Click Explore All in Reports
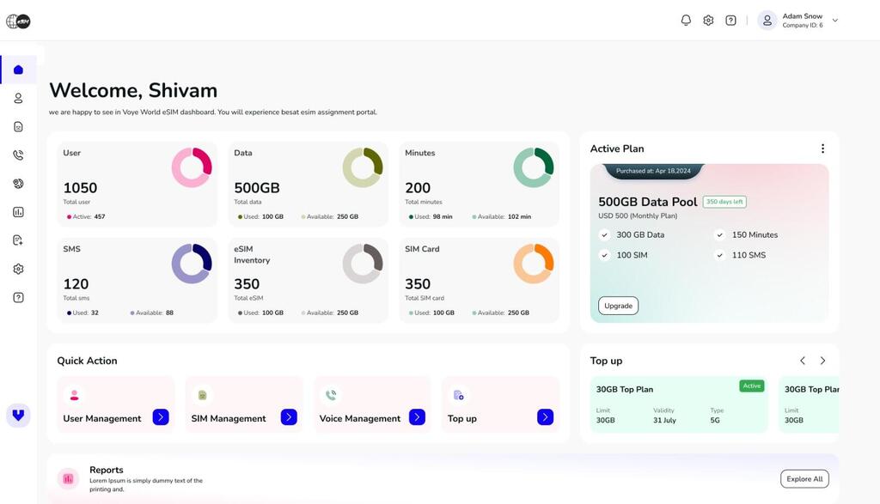This screenshot has height=504, width=880. tap(804, 479)
